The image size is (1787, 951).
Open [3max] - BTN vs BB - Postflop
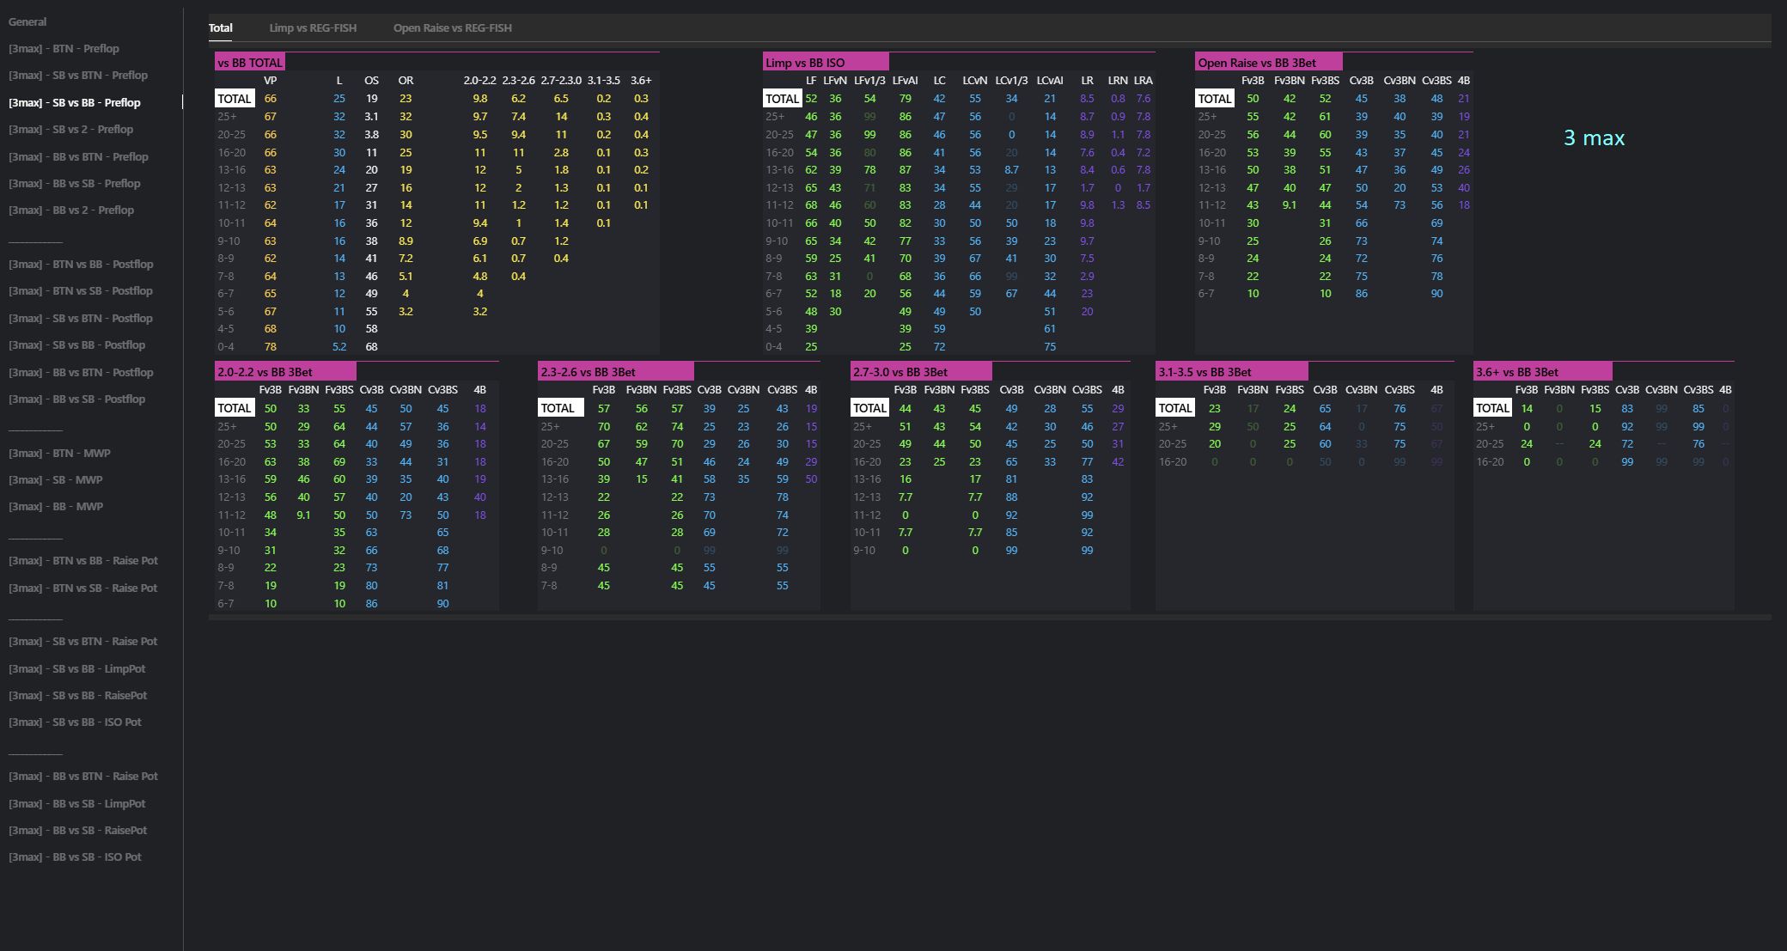(81, 265)
